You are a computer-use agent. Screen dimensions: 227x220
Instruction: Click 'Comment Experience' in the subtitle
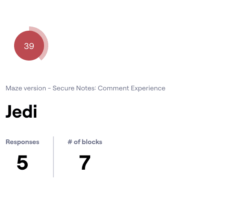pyautogui.click(x=132, y=88)
